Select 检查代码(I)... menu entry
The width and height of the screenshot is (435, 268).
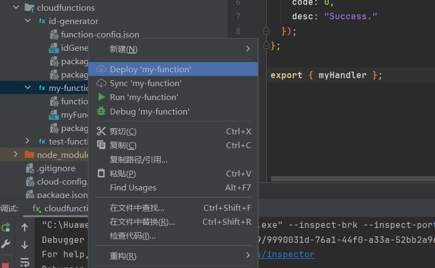click(173, 236)
